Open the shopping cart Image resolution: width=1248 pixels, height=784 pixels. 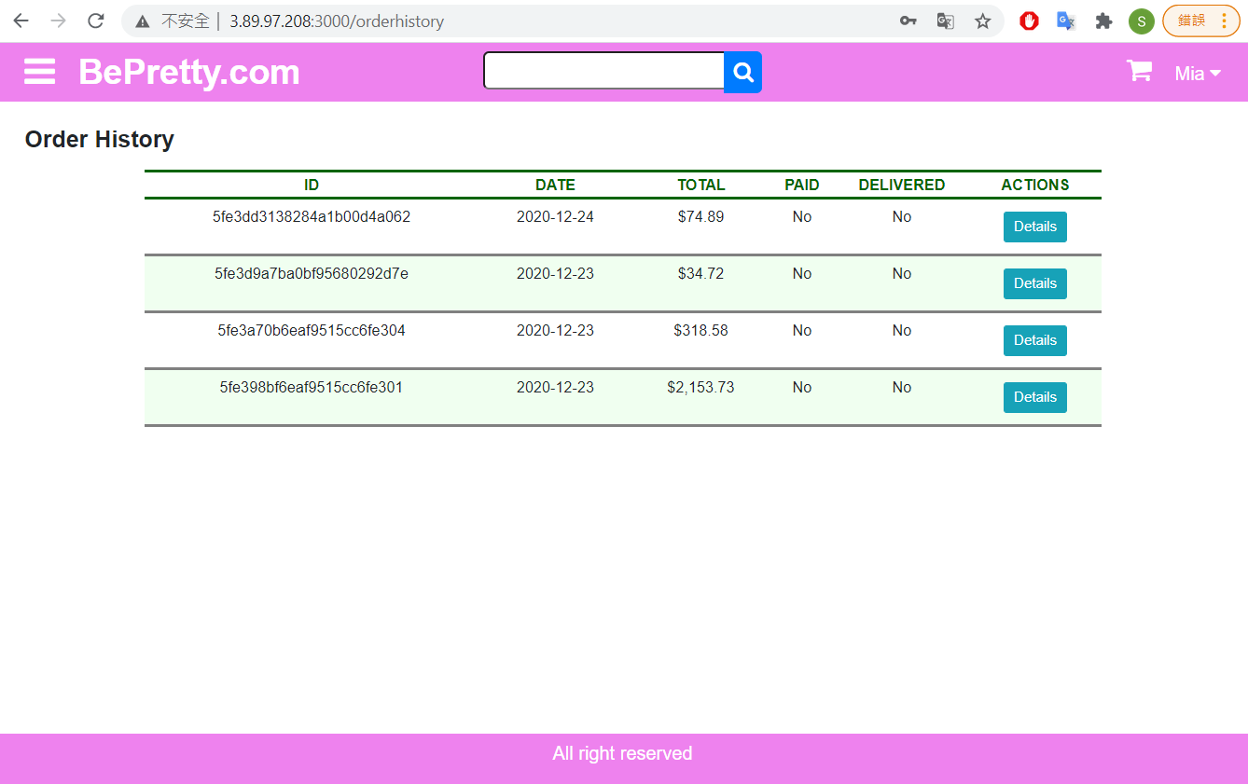coord(1139,71)
